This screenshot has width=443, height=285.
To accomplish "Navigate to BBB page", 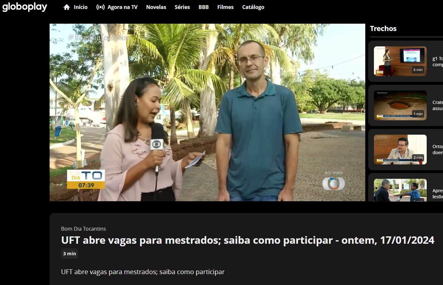I will 203,7.
